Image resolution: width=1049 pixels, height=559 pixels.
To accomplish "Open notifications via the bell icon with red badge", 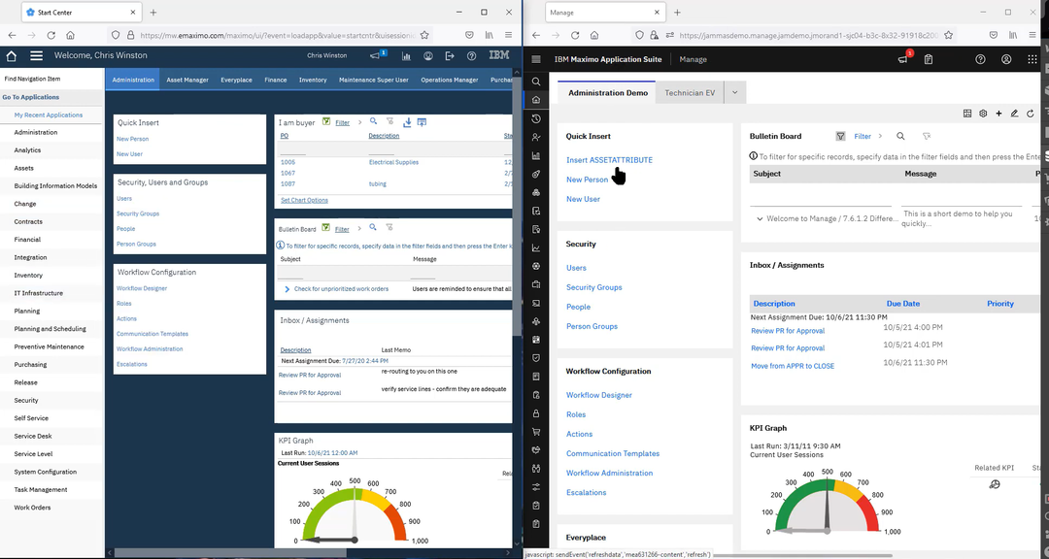I will (901, 59).
